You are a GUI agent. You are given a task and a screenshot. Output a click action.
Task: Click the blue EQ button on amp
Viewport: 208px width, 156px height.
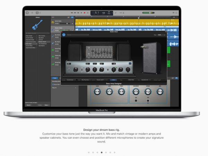[x=130, y=63]
